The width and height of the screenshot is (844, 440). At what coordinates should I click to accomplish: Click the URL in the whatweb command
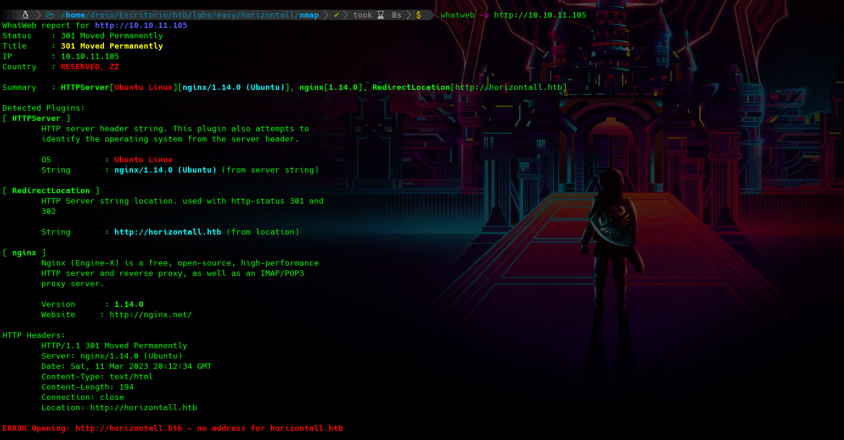540,15
